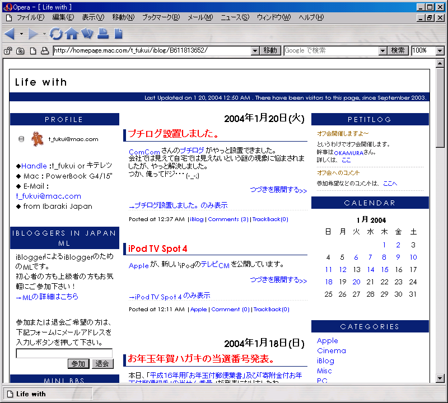448x403 pixels.
Task: Click →iPod TV Spot 4 のみ表示 link
Action: [x=170, y=296]
